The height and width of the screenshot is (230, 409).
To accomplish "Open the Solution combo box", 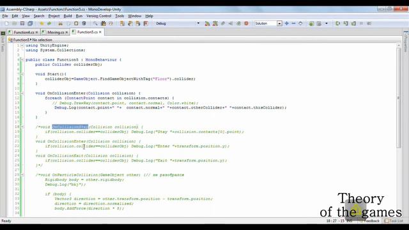I will pos(268,24).
